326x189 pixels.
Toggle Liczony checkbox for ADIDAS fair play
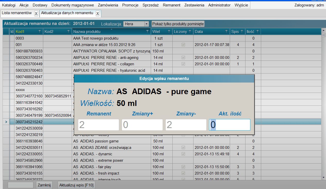tap(183, 167)
